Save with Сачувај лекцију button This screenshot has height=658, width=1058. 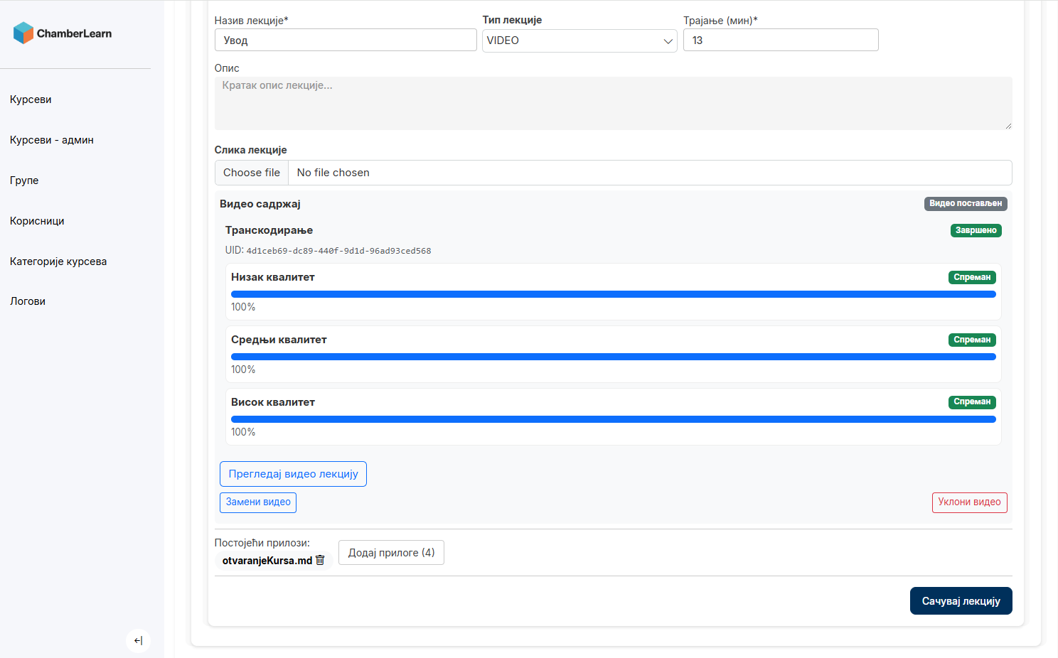click(x=961, y=601)
